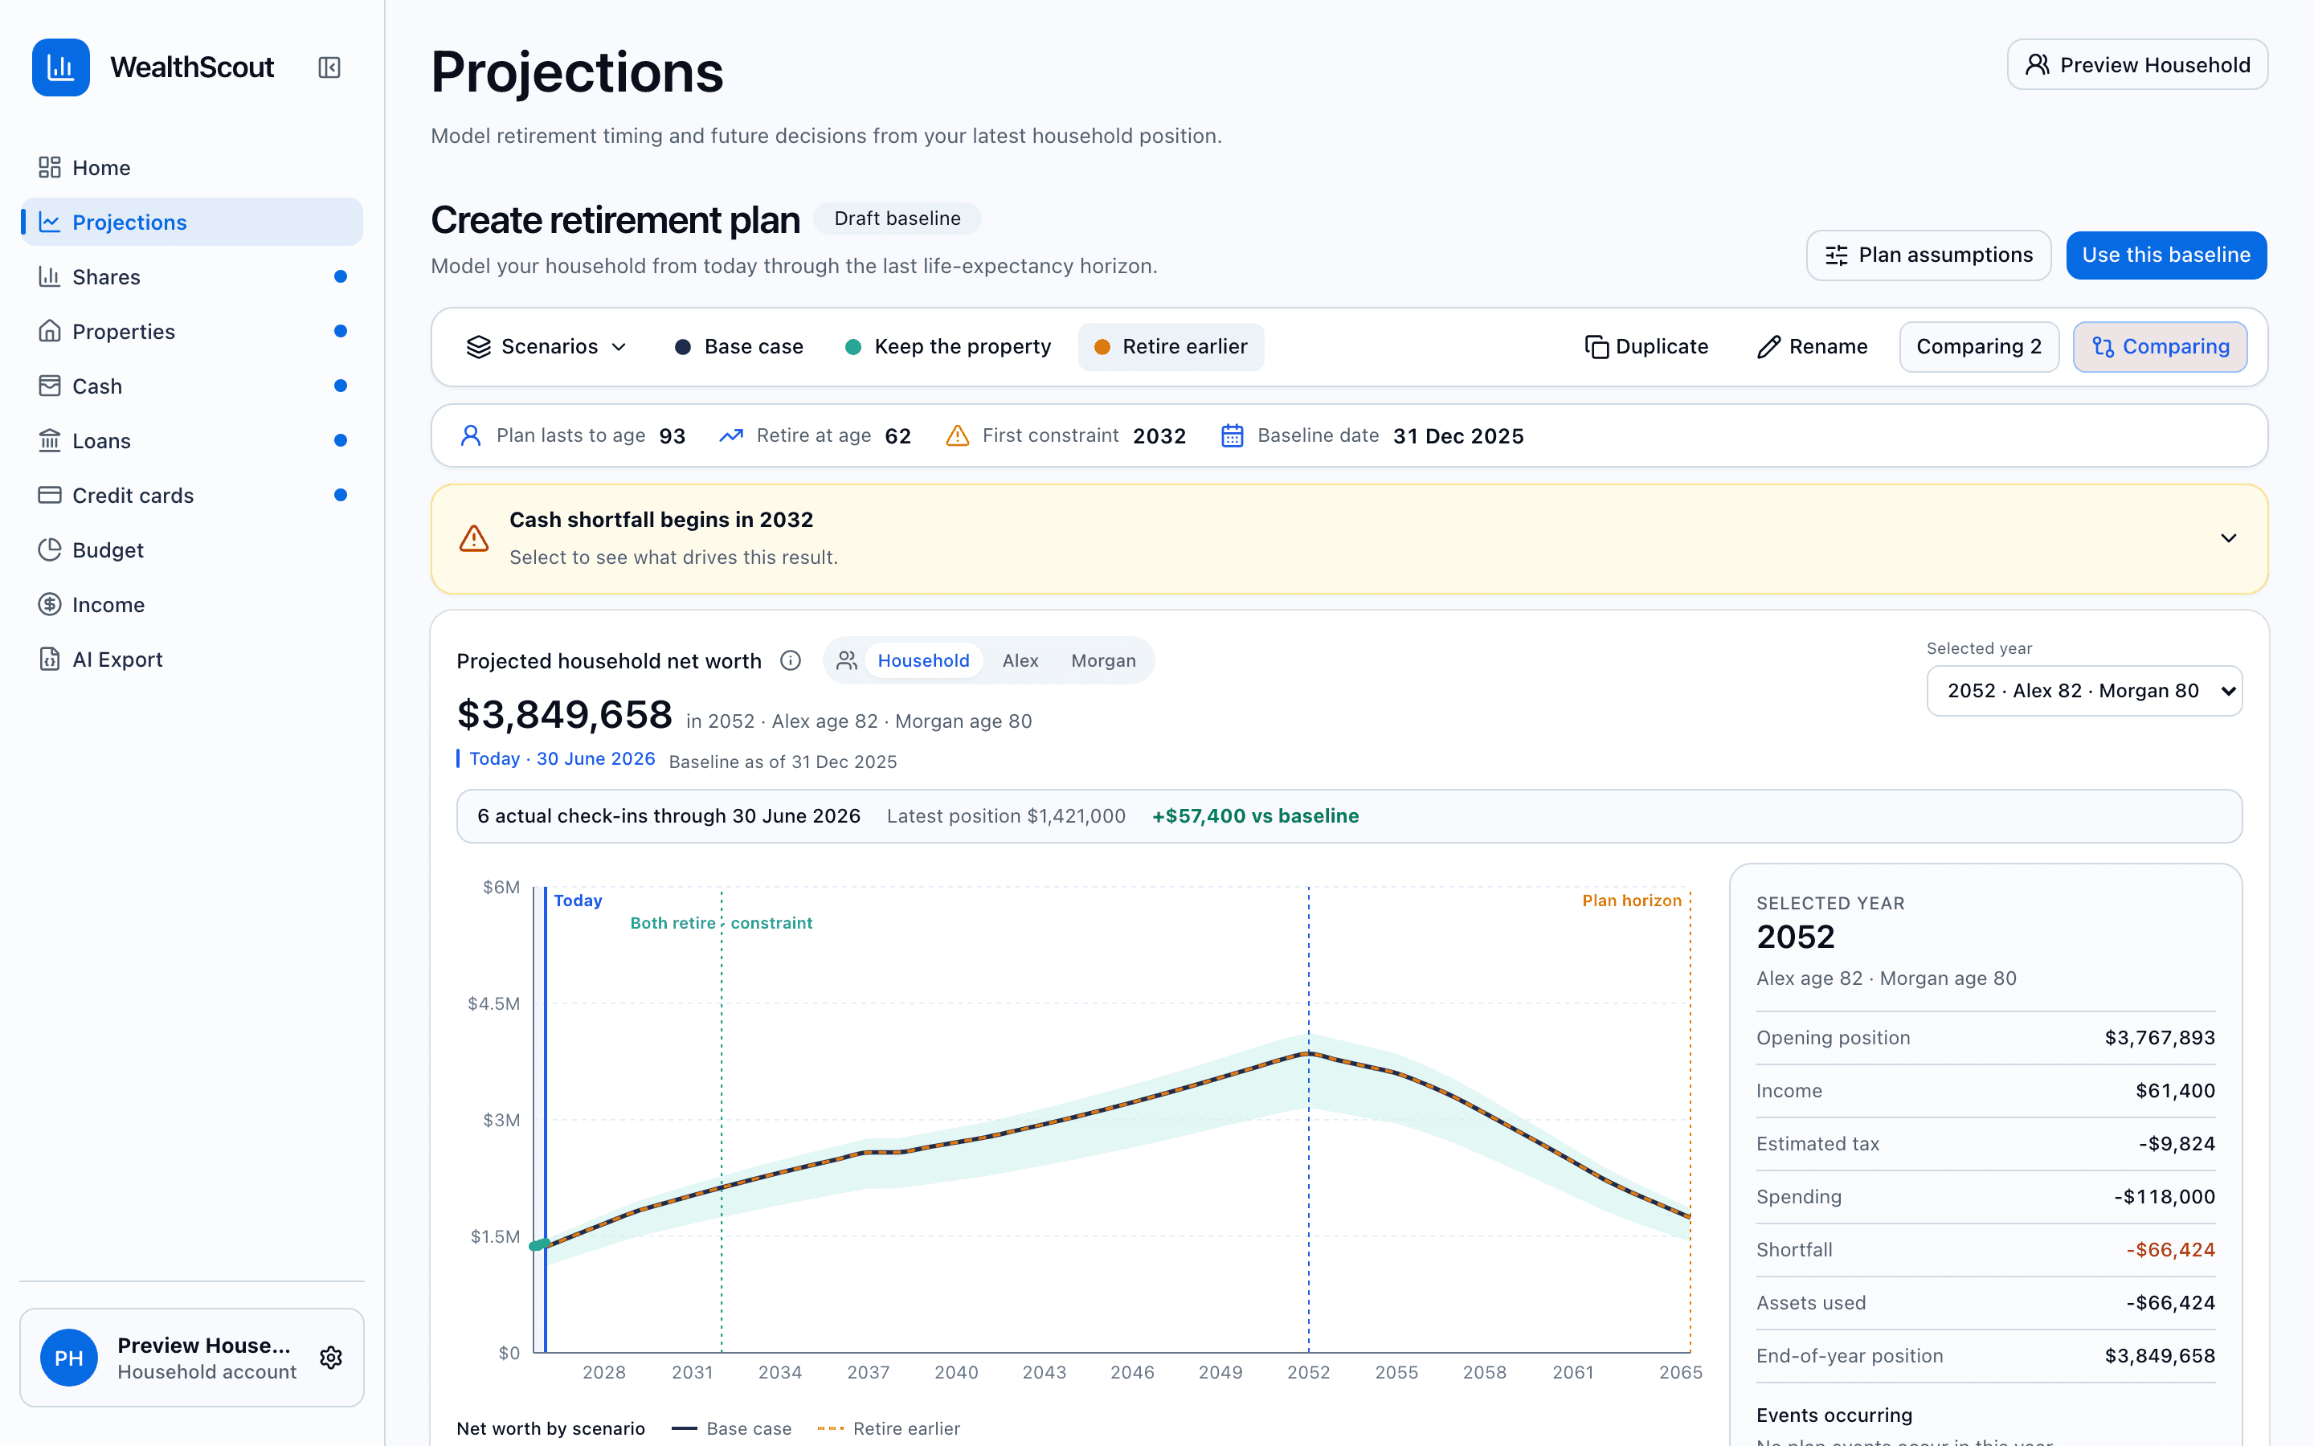The width and height of the screenshot is (2314, 1446).
Task: Toggle Base case legend entry
Action: (x=731, y=1428)
